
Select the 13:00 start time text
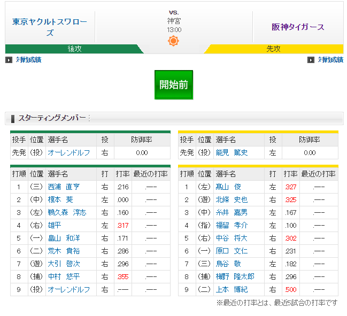(174, 30)
